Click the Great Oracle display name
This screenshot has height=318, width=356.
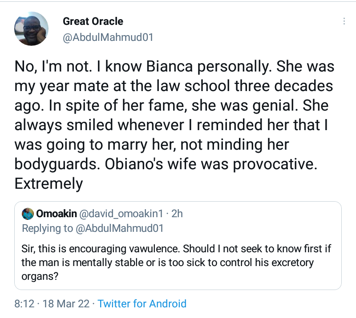pos(93,21)
